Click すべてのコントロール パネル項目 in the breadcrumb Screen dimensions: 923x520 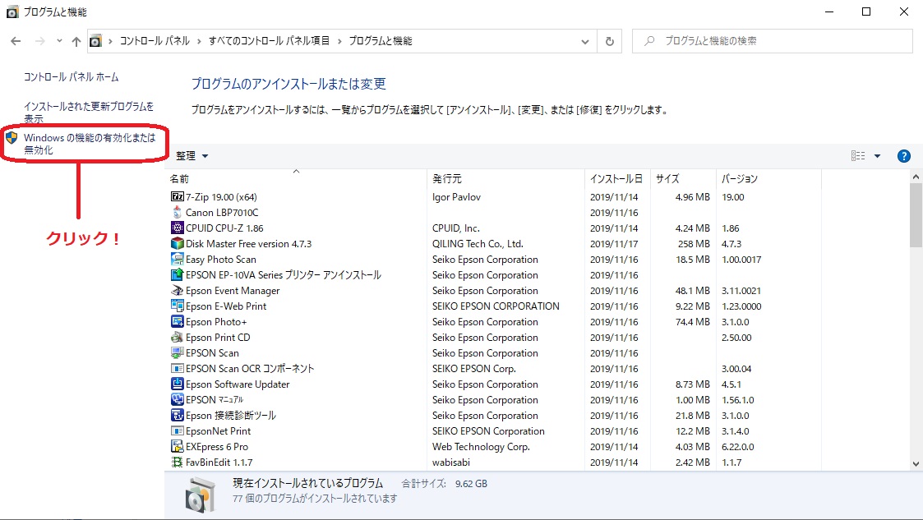[x=269, y=41]
